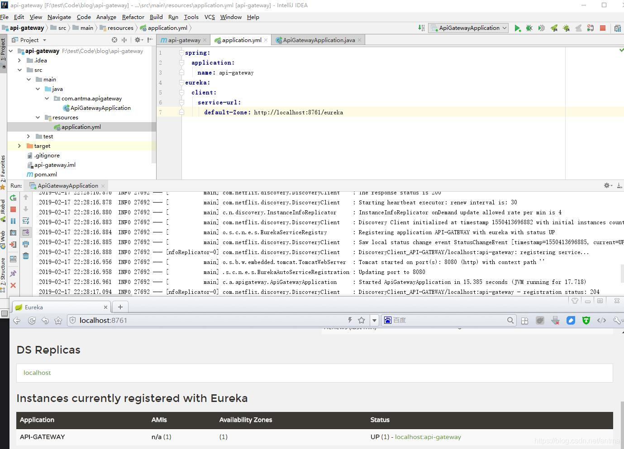Click the green Run application icon
Viewport: 624px width, 449px height.
click(x=517, y=28)
